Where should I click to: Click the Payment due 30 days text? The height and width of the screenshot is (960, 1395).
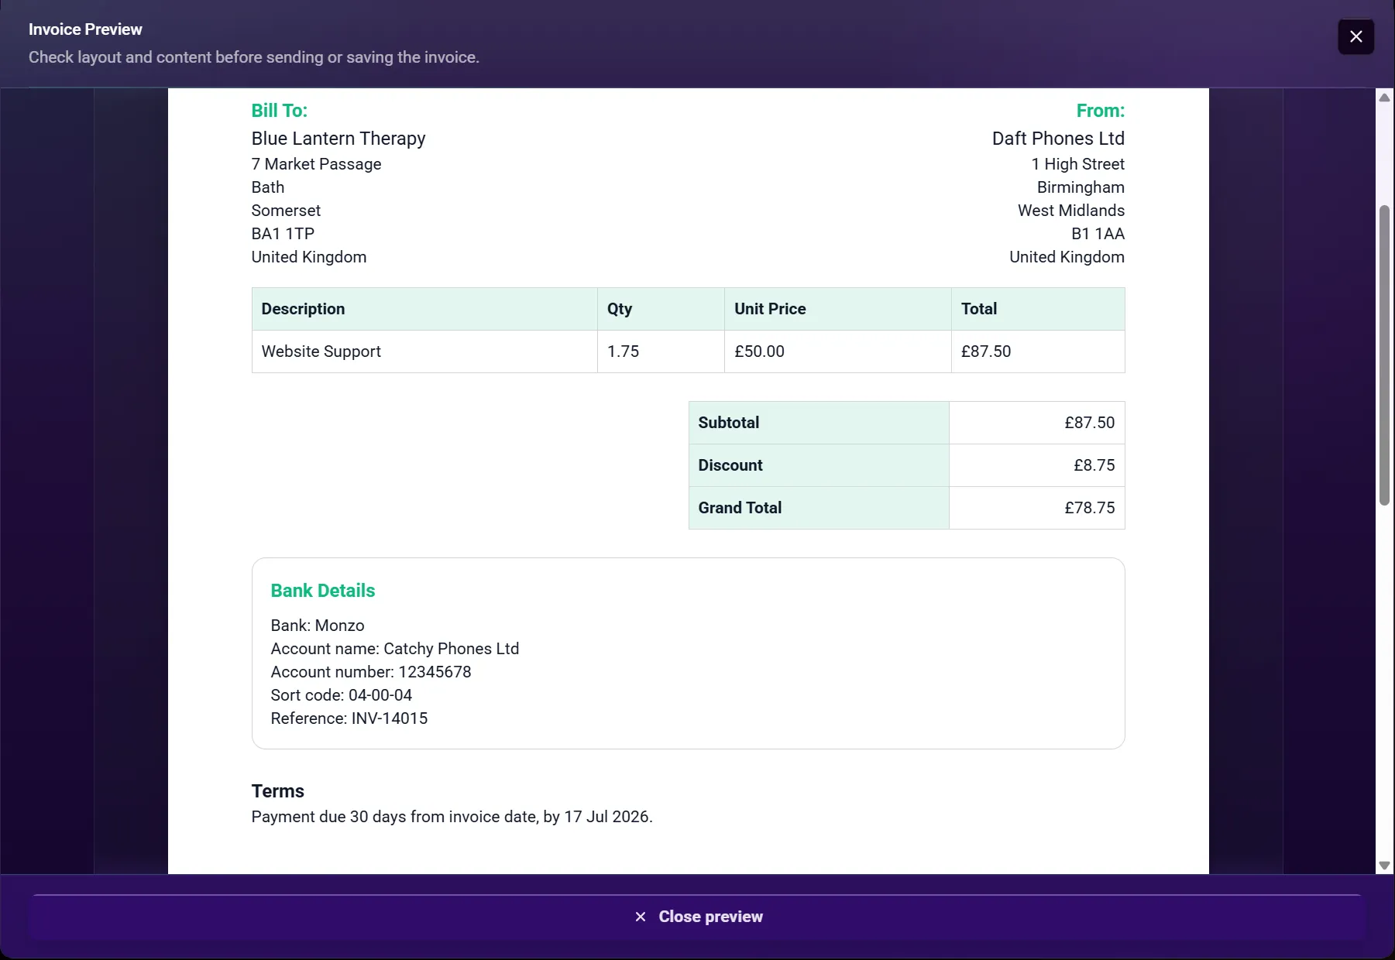[x=452, y=817]
